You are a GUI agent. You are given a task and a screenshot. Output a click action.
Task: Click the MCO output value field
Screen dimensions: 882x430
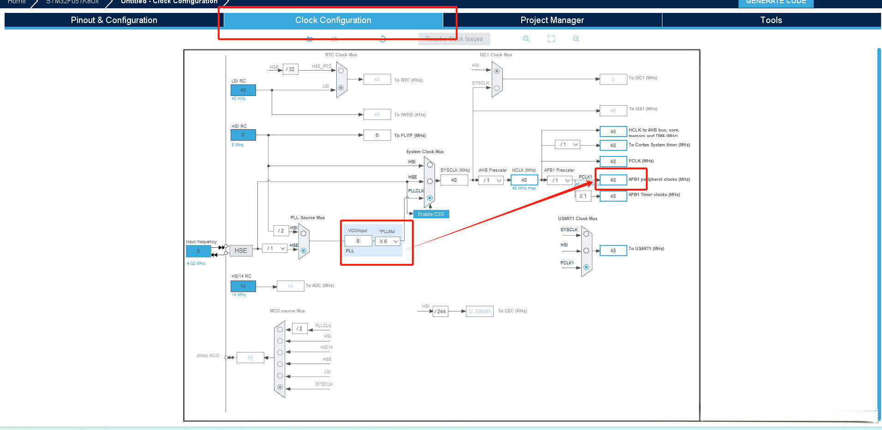tap(250, 358)
